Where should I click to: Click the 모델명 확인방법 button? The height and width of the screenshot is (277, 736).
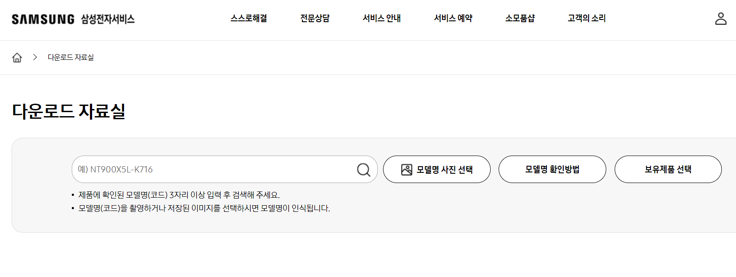tap(552, 169)
